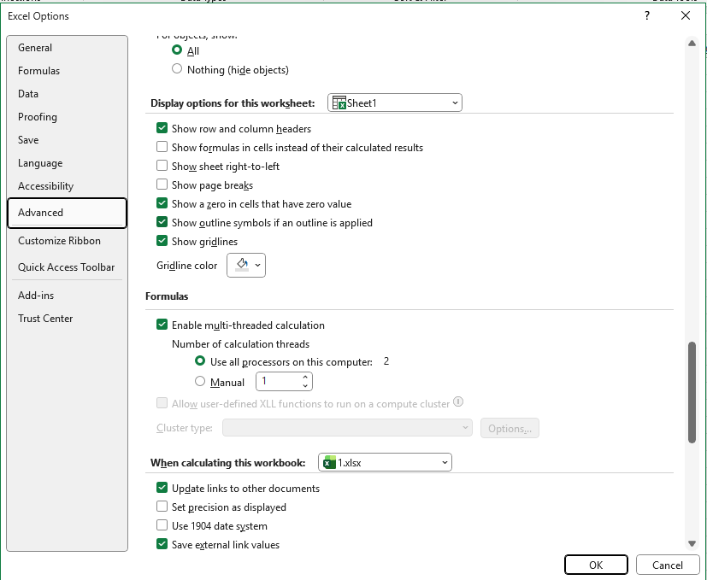Click the vertical scrollbar down arrow
The height and width of the screenshot is (580, 707).
coord(692,542)
